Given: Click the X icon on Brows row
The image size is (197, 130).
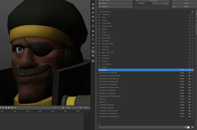Looking at the screenshot, I should coord(189,17).
